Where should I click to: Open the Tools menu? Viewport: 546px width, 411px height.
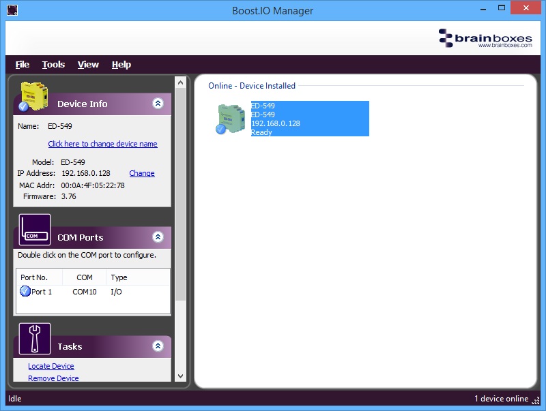point(53,65)
